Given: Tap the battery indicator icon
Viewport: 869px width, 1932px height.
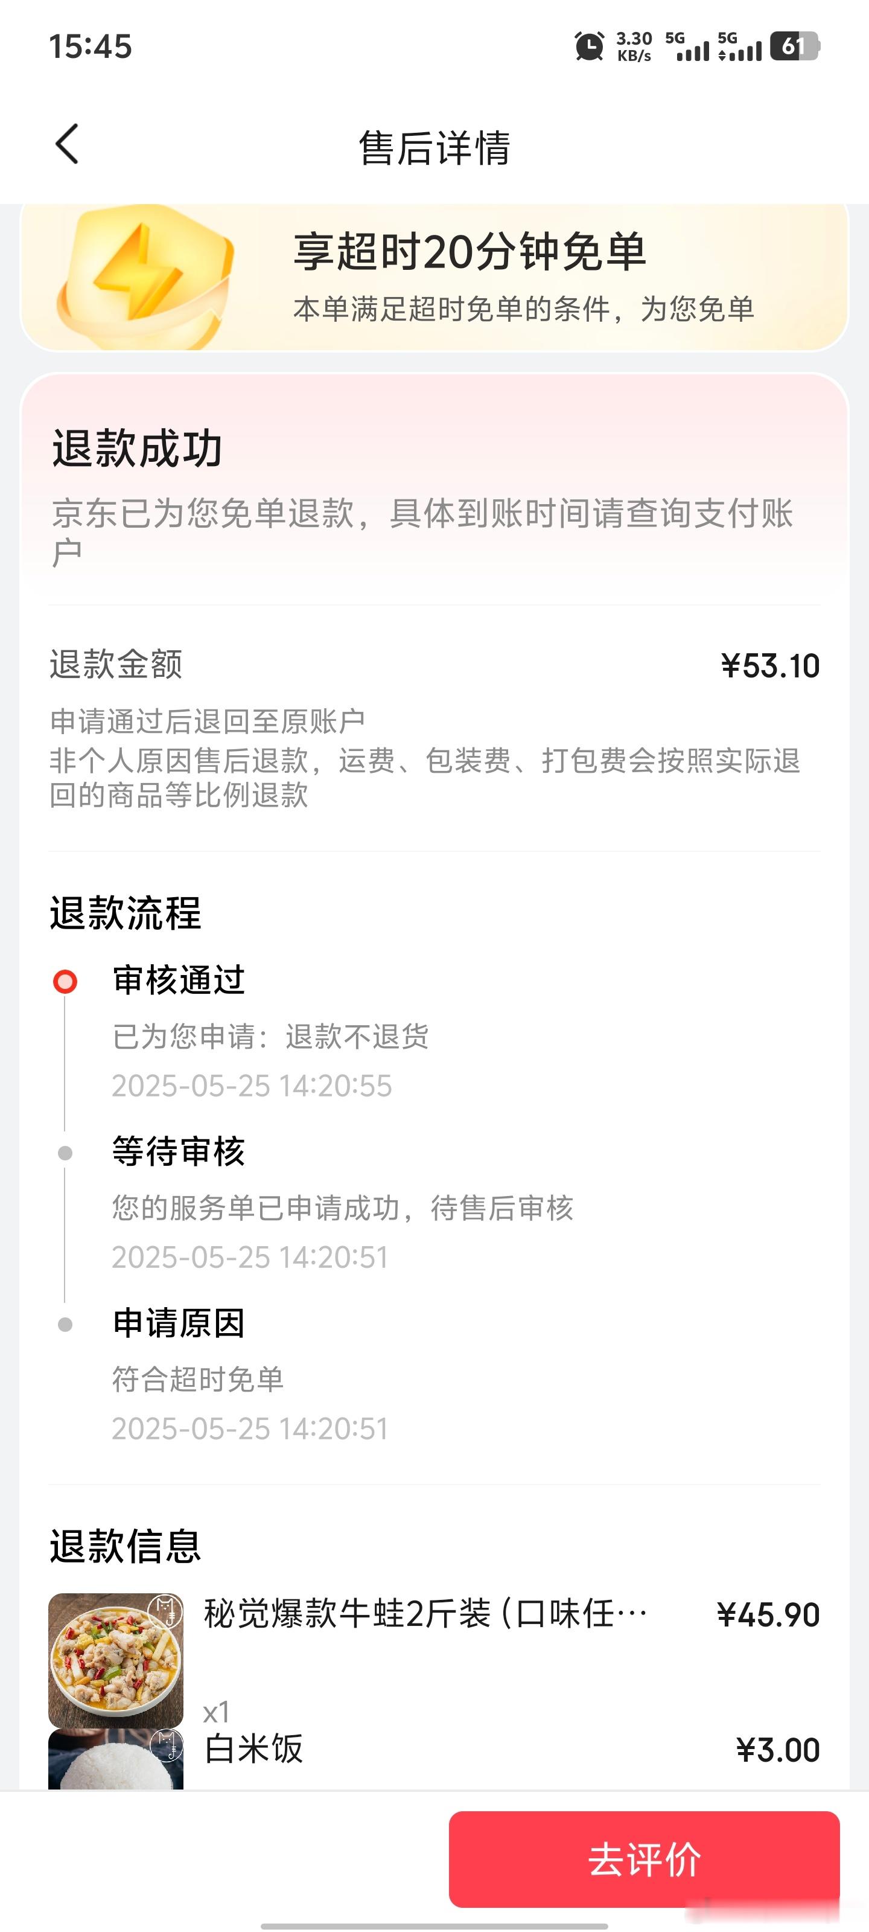Looking at the screenshot, I should point(795,46).
